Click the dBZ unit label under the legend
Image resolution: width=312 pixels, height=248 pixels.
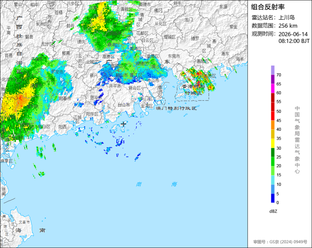[273, 211]
